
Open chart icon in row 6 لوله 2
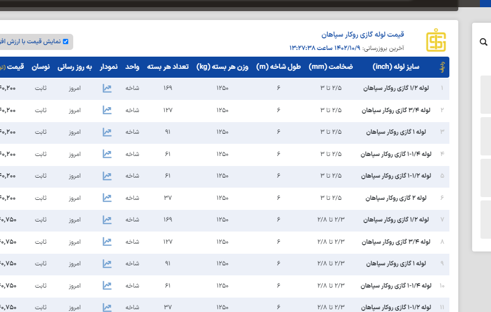(107, 198)
